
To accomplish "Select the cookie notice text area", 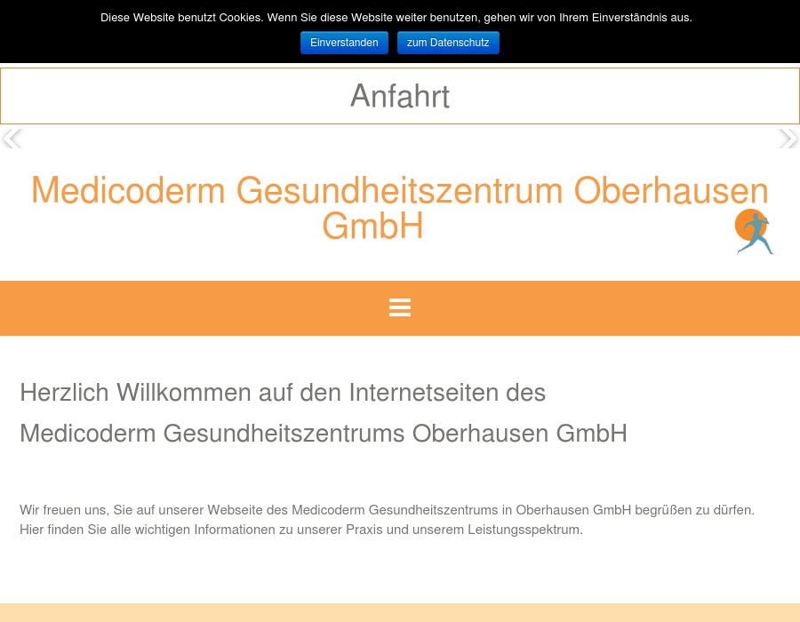I will (396, 17).
